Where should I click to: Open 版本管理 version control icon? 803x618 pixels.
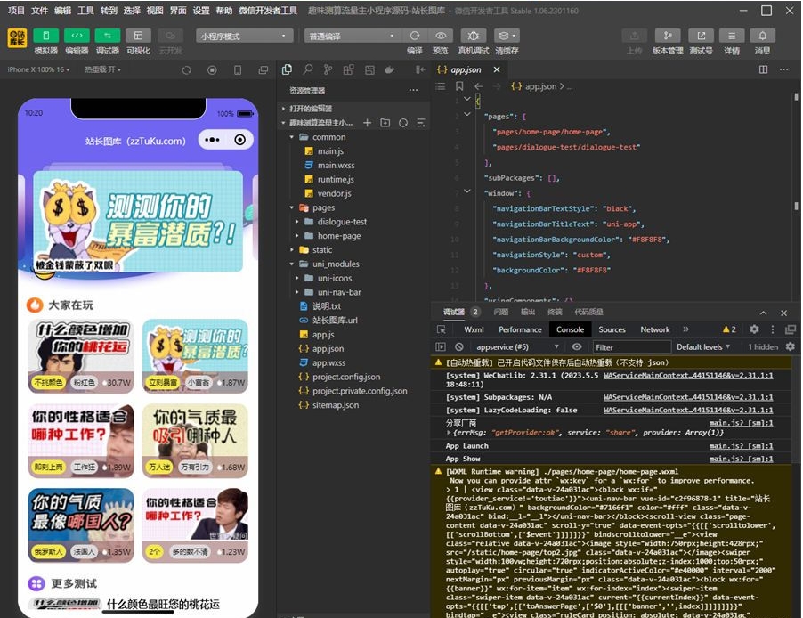pos(668,36)
